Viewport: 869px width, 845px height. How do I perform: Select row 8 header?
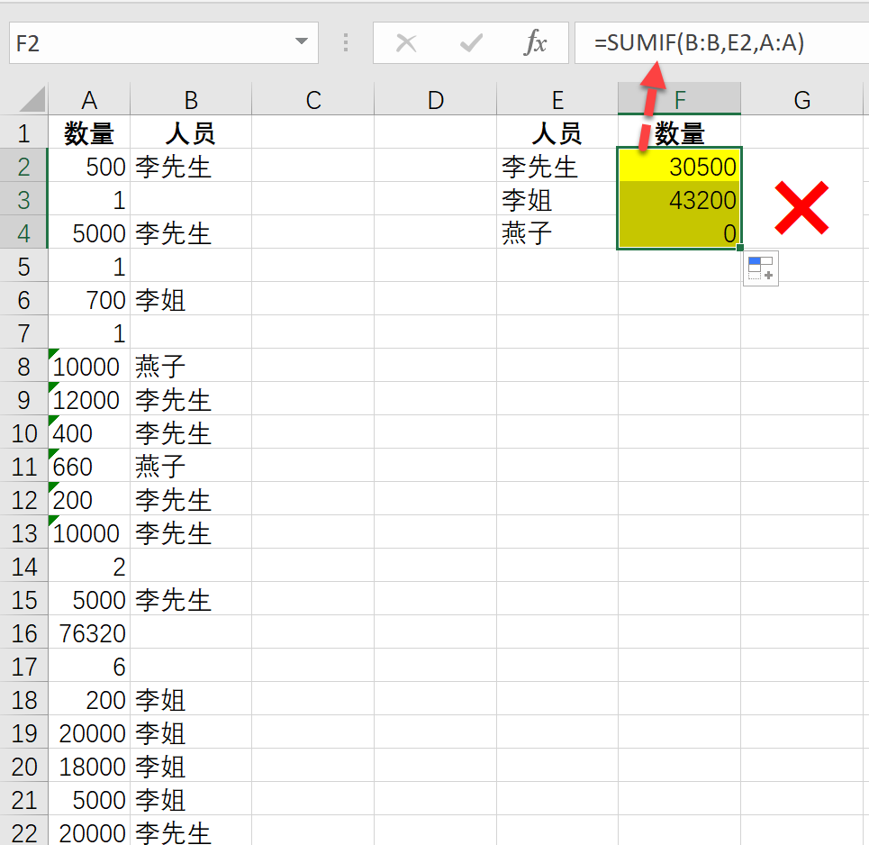coord(23,367)
